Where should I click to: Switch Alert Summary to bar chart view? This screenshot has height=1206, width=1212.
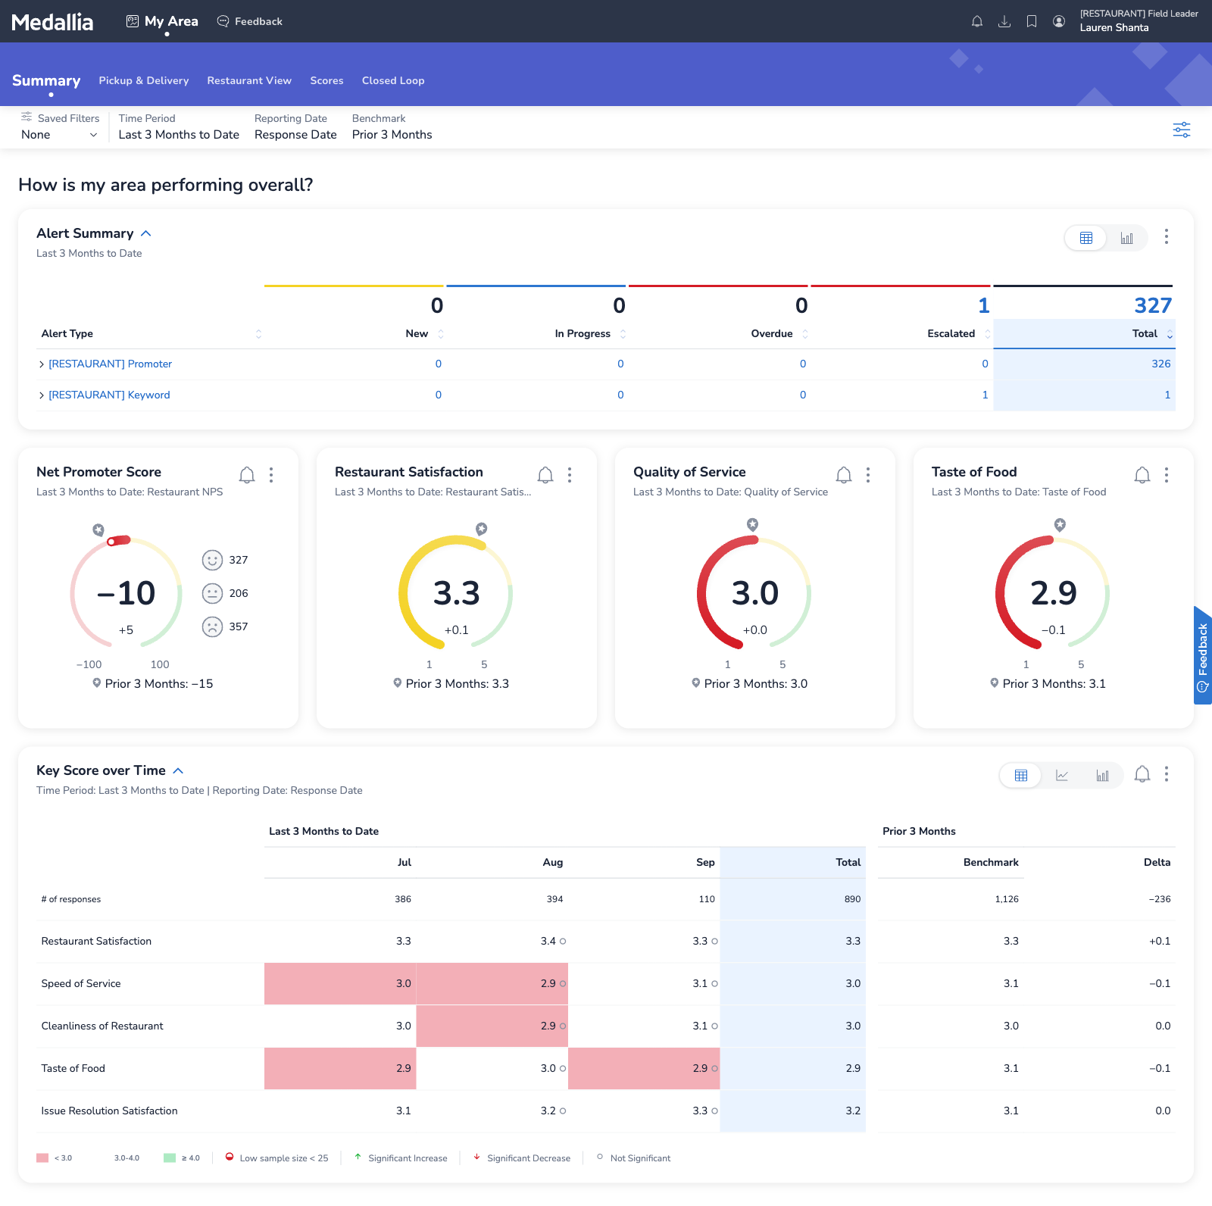pyautogui.click(x=1126, y=238)
